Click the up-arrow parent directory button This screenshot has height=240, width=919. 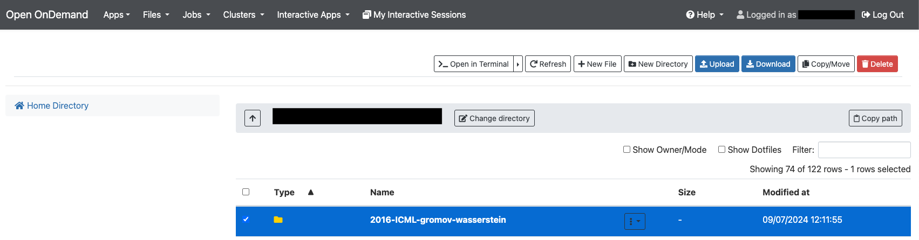coord(253,118)
